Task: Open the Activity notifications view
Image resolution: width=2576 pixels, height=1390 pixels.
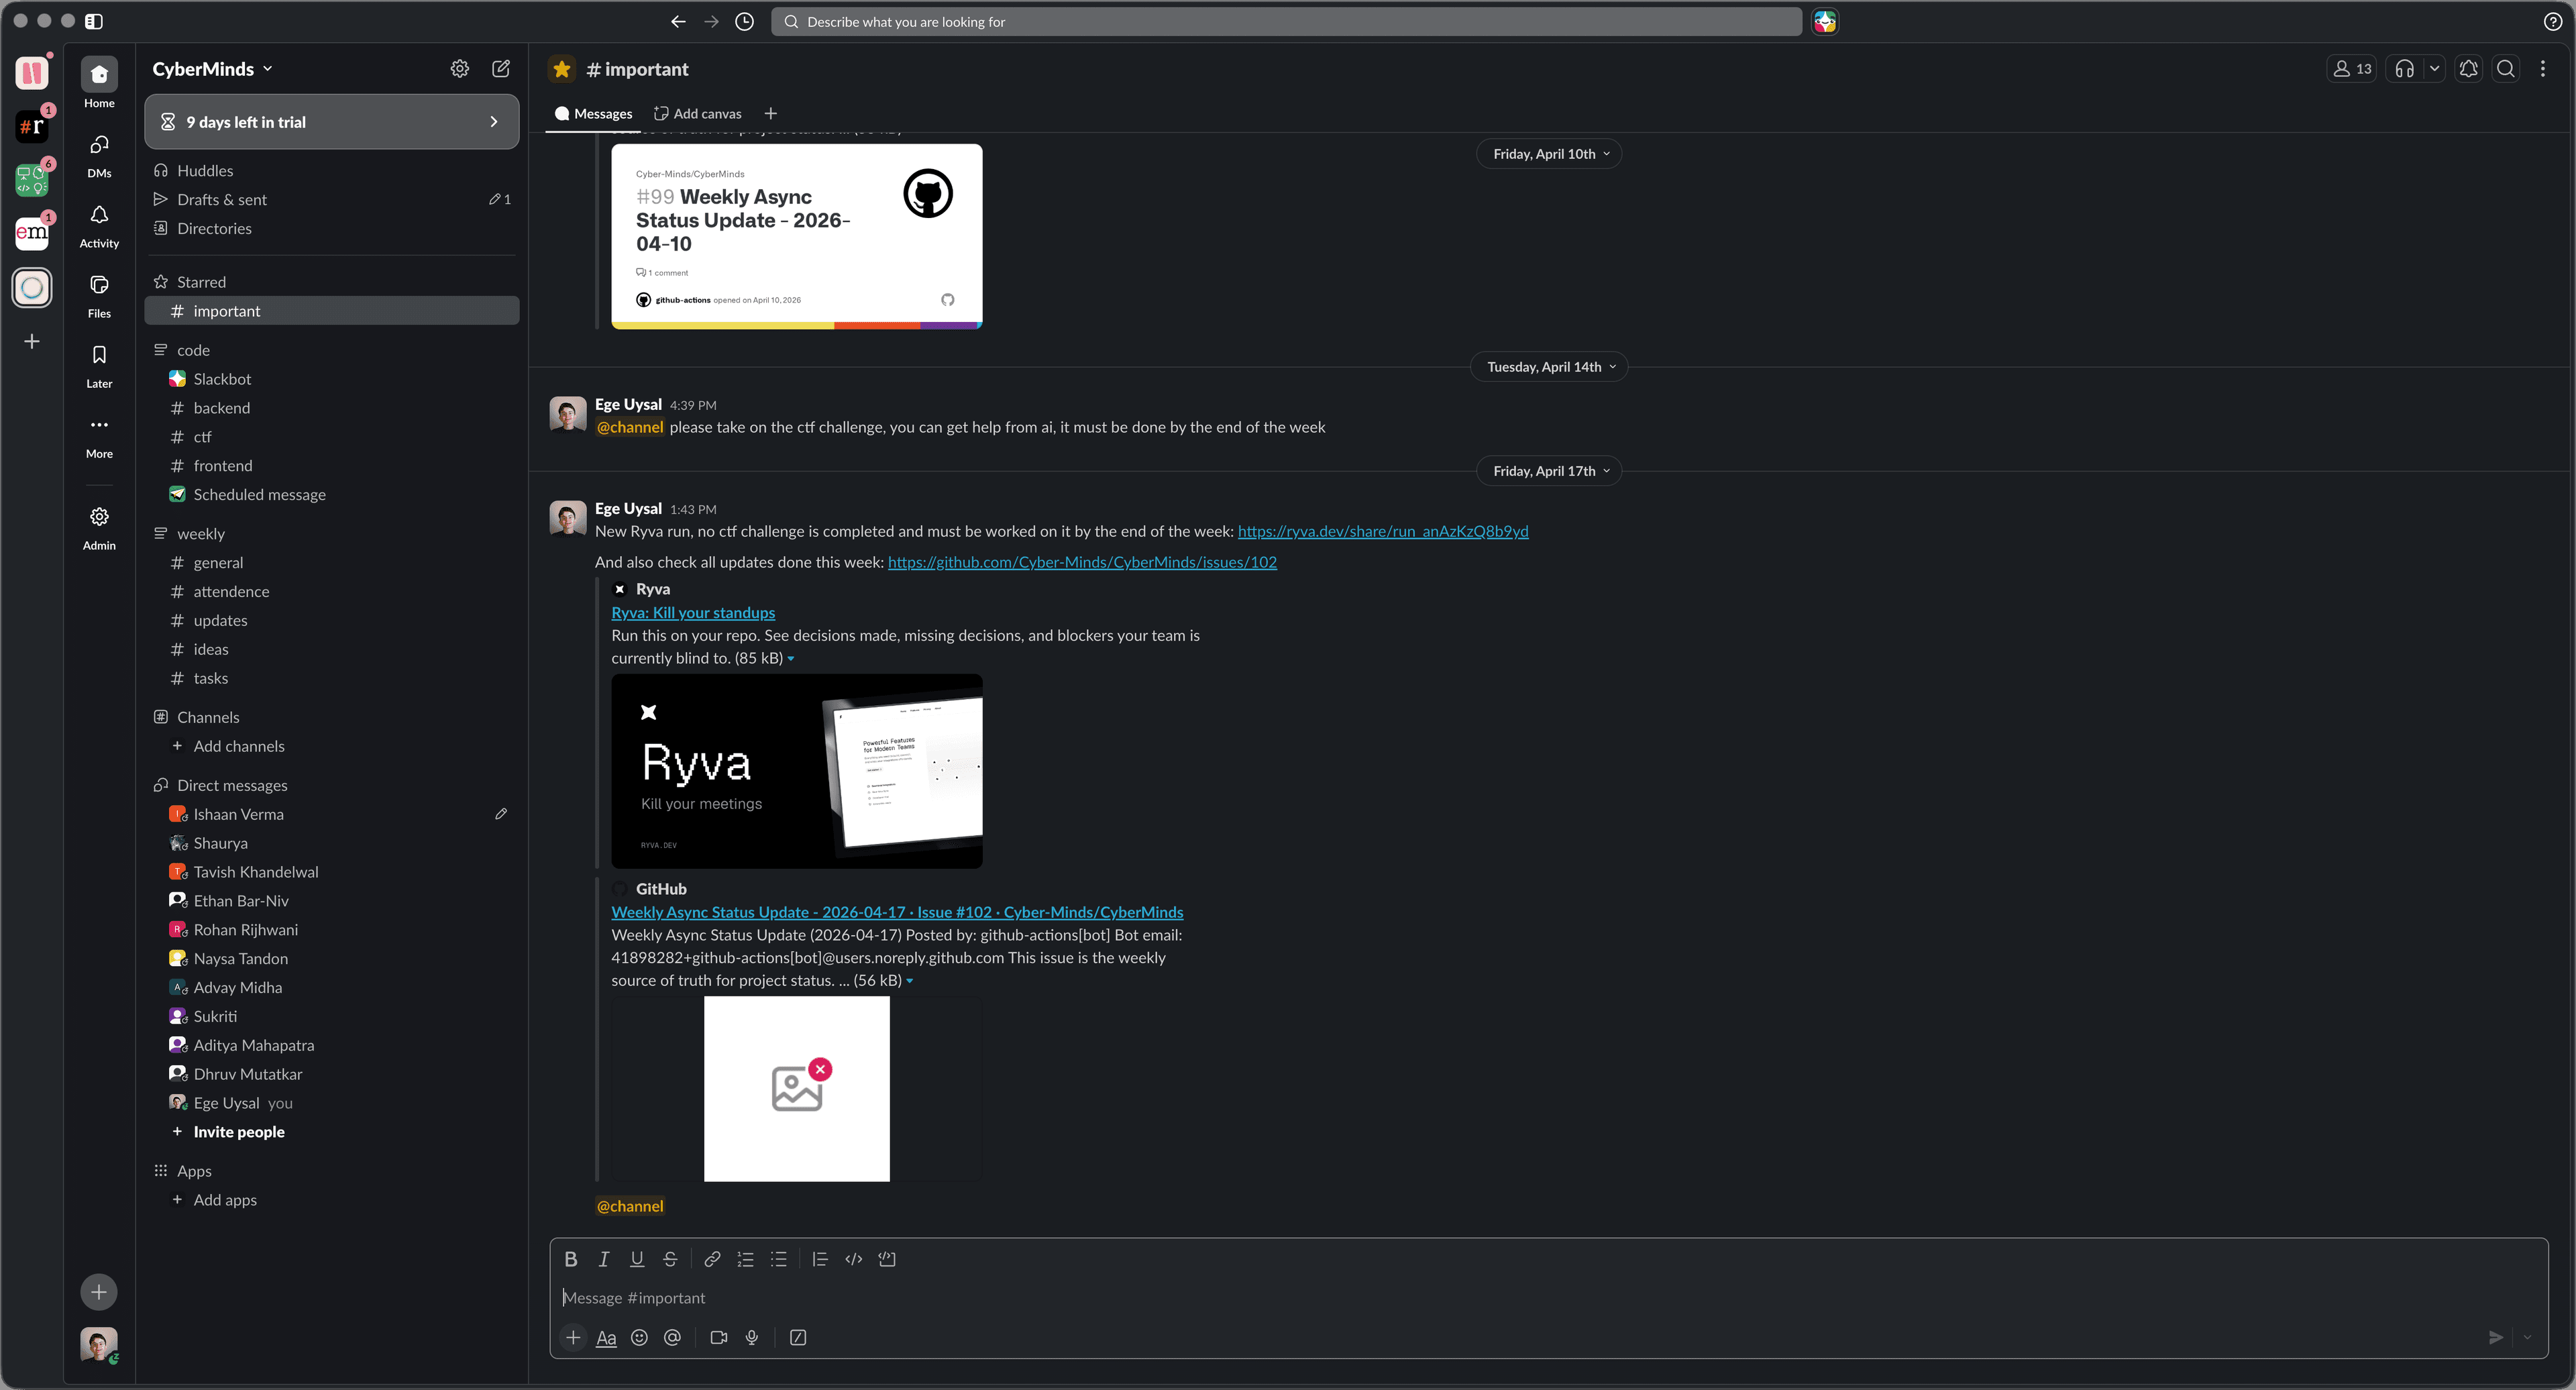Action: (99, 226)
